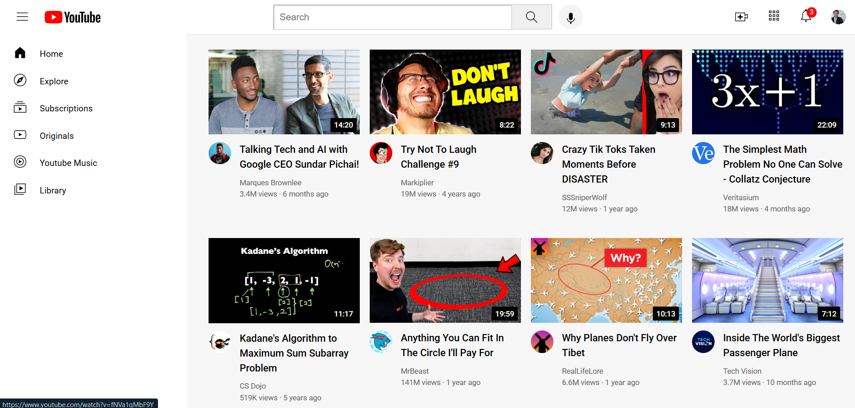Open the YouTube apps grid icon
The height and width of the screenshot is (408, 855).
pyautogui.click(x=773, y=16)
